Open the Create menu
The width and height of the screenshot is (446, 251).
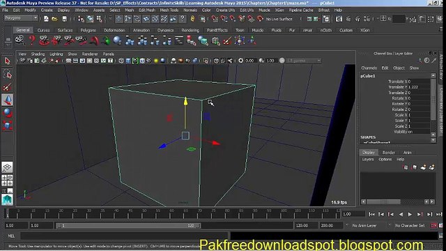click(x=47, y=10)
